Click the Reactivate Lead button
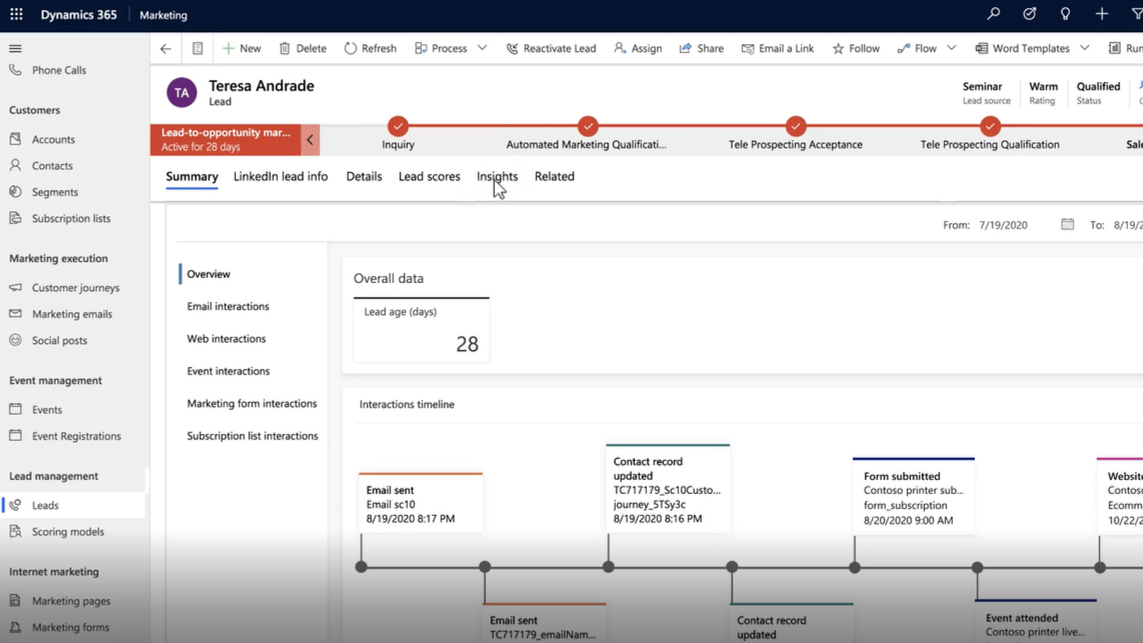This screenshot has height=643, width=1143. point(551,49)
